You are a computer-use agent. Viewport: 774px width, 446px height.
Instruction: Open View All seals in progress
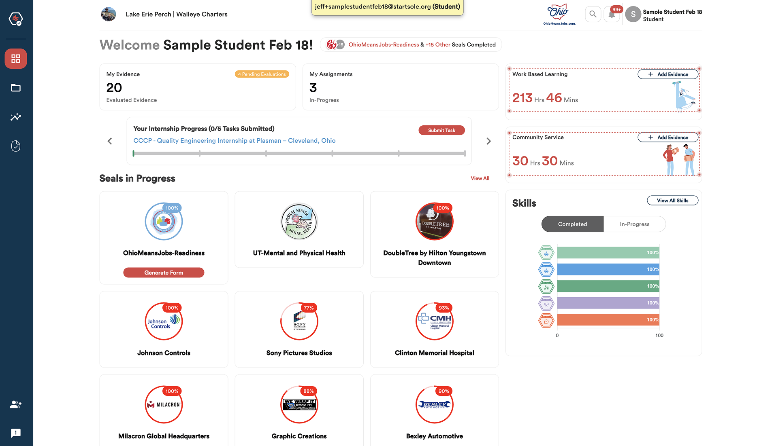click(x=480, y=178)
